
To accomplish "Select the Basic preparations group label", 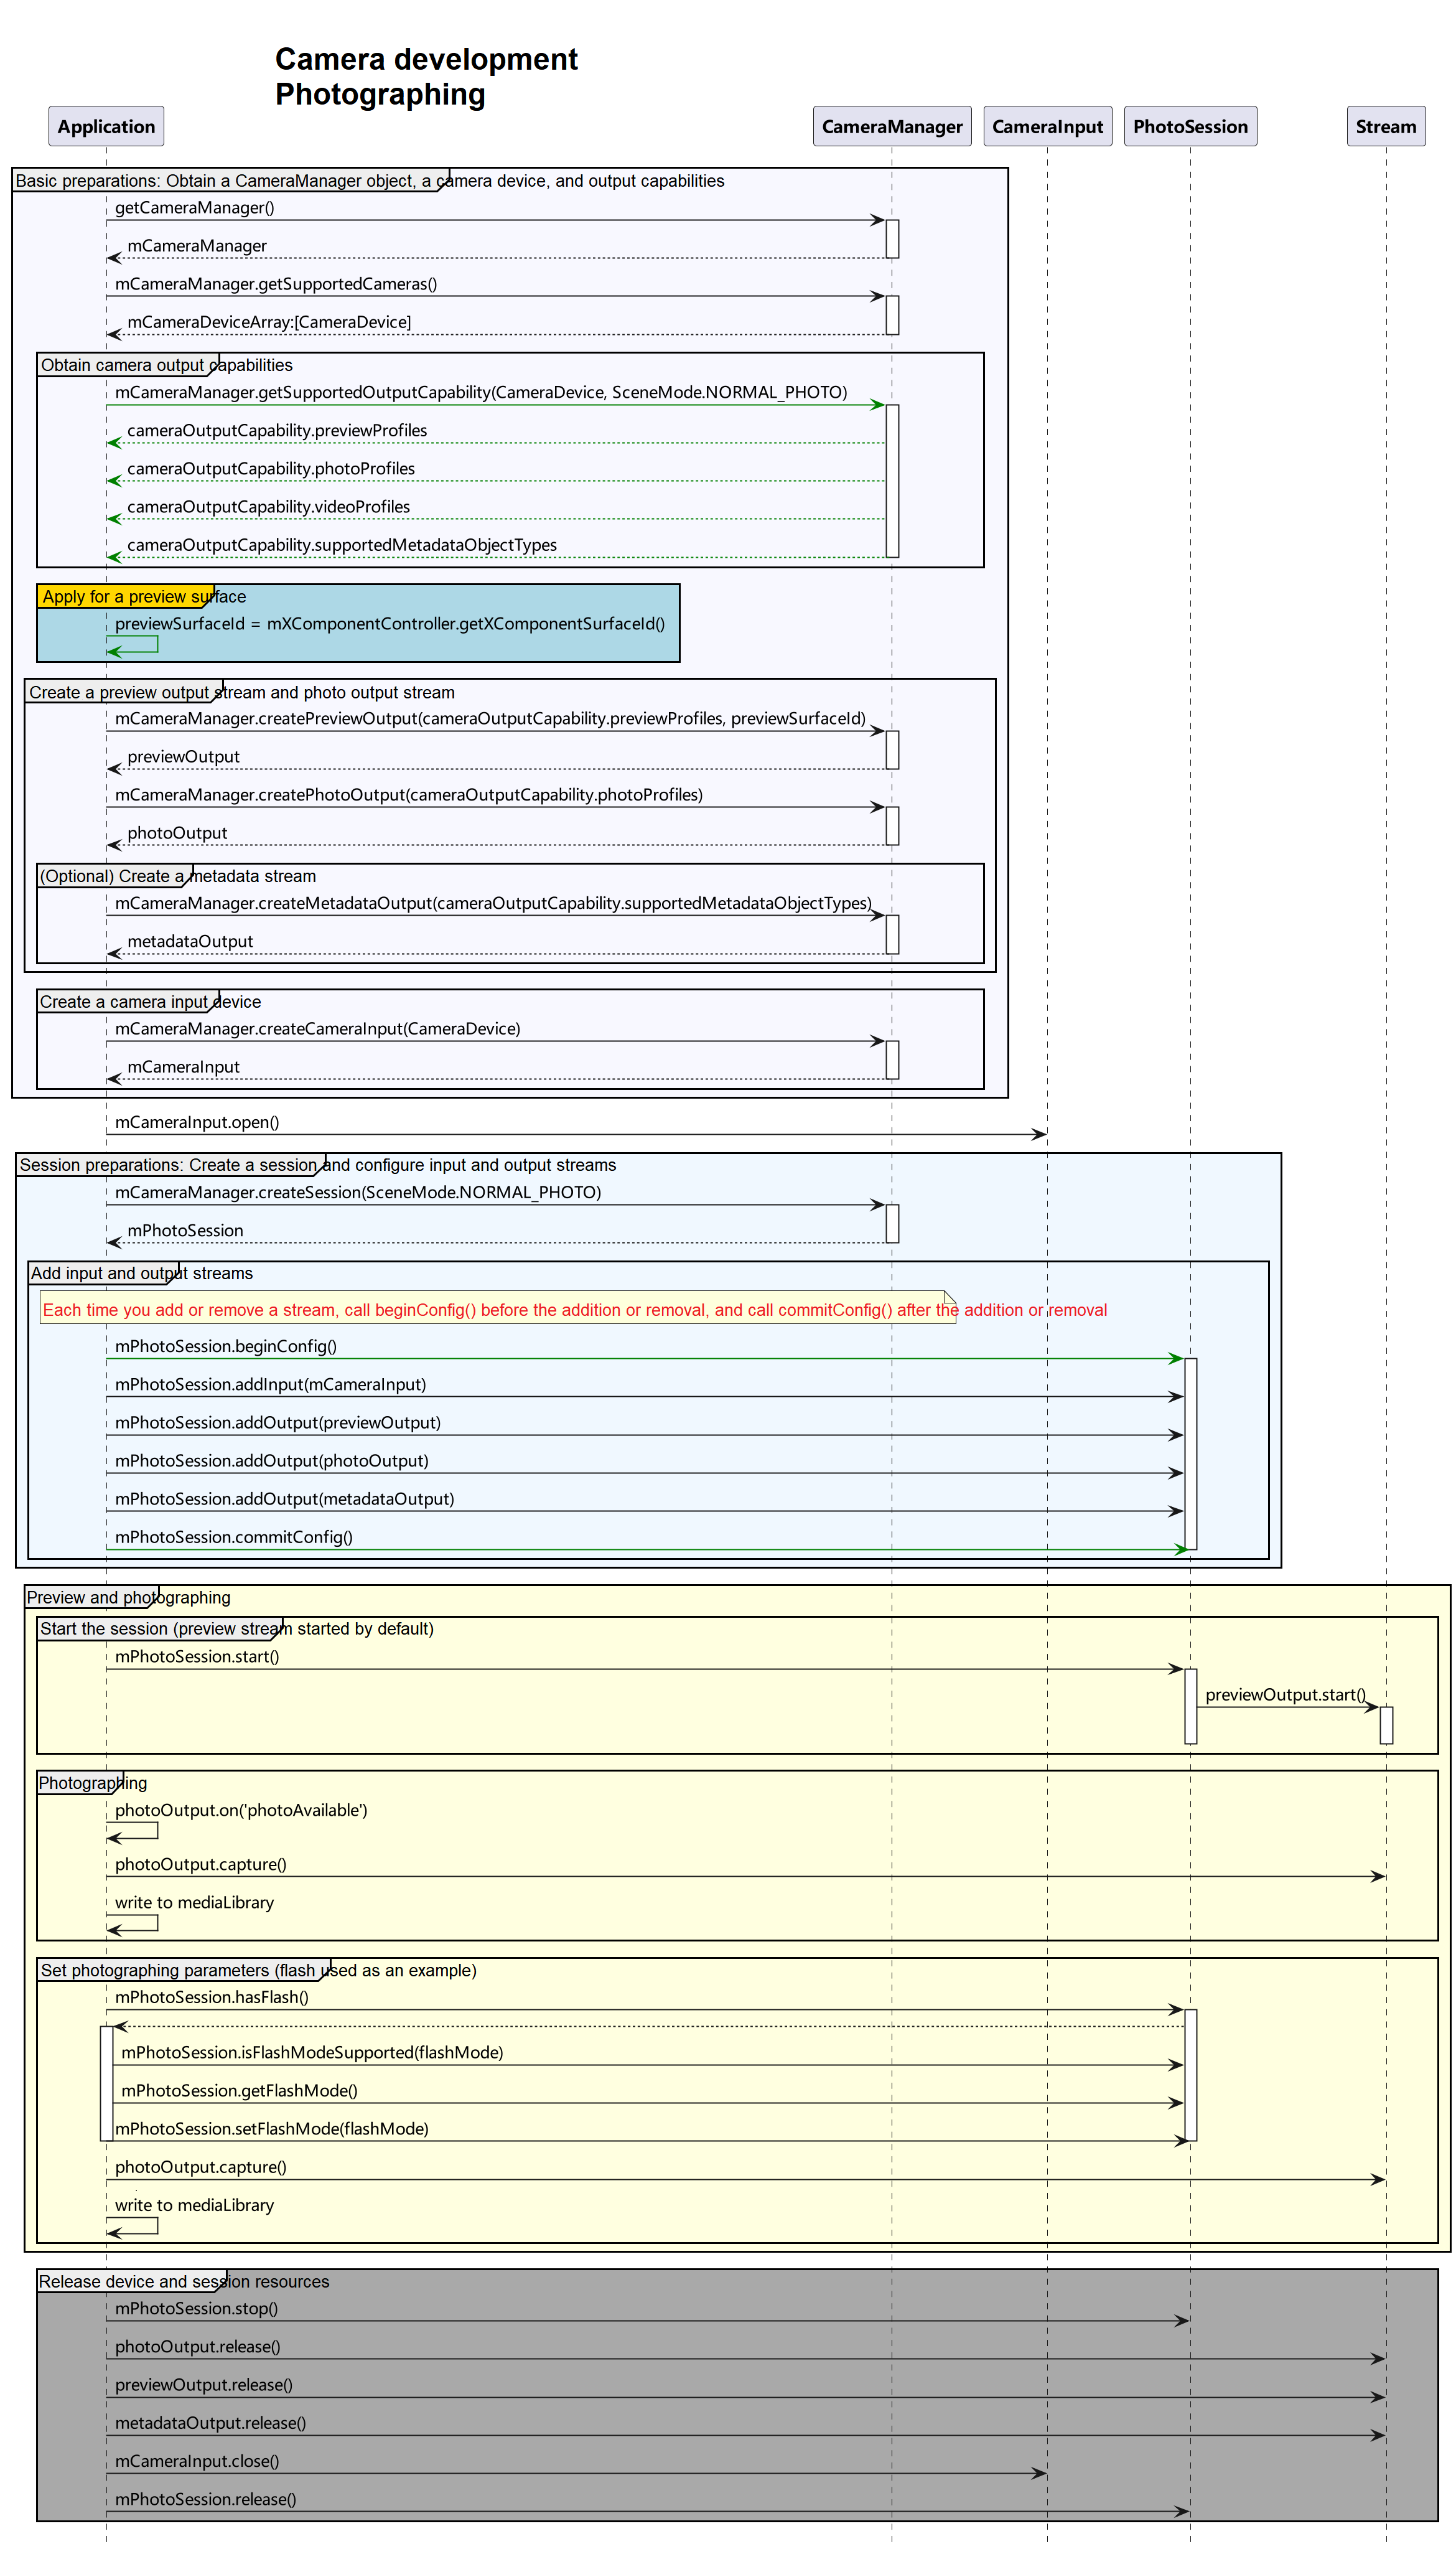I will point(370,181).
